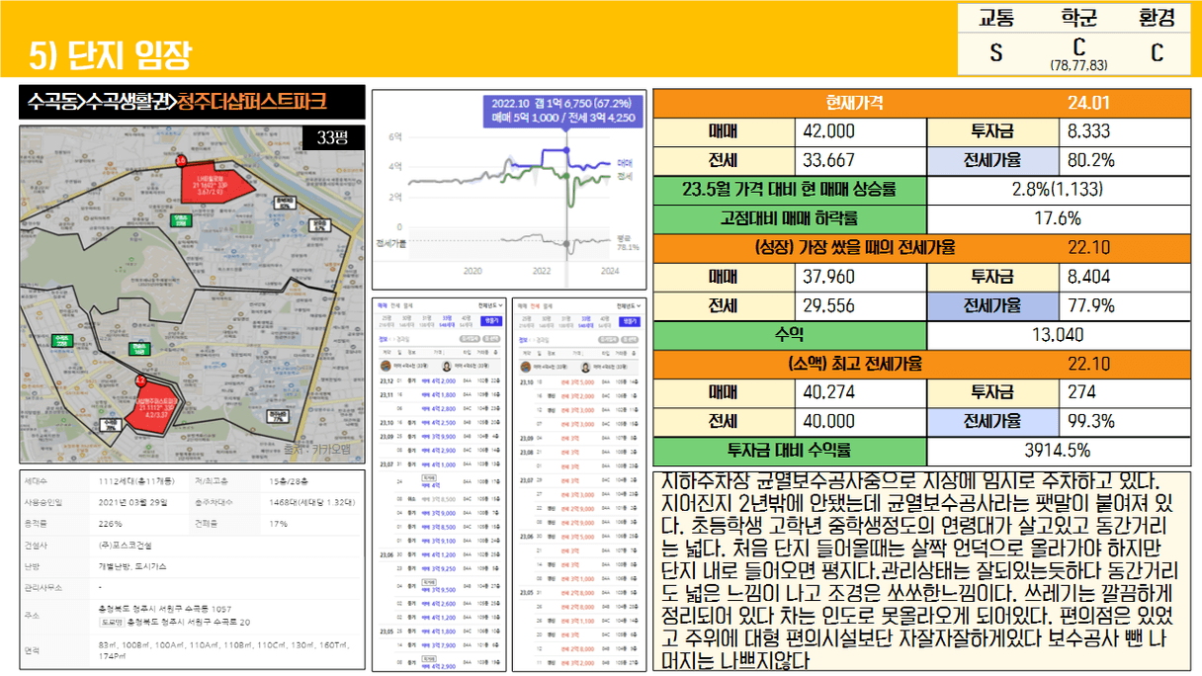Click the 교통 grade S cell
The image size is (1202, 676).
click(x=997, y=53)
